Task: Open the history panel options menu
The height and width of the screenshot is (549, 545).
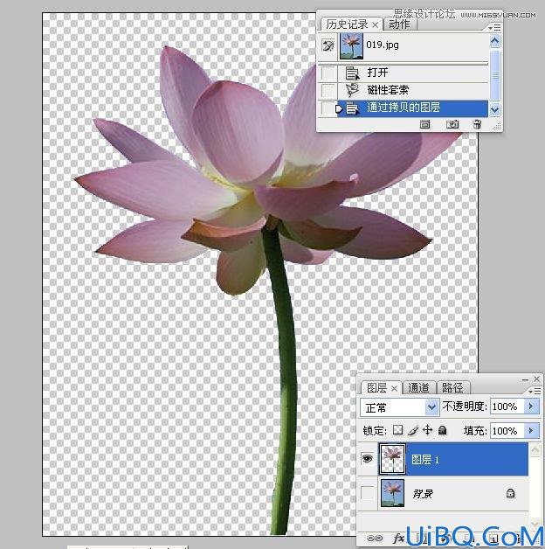Action: pos(494,27)
